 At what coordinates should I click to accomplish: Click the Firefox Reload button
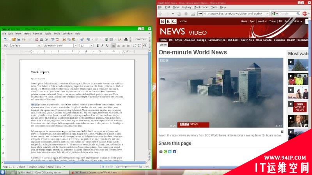coord(179,14)
